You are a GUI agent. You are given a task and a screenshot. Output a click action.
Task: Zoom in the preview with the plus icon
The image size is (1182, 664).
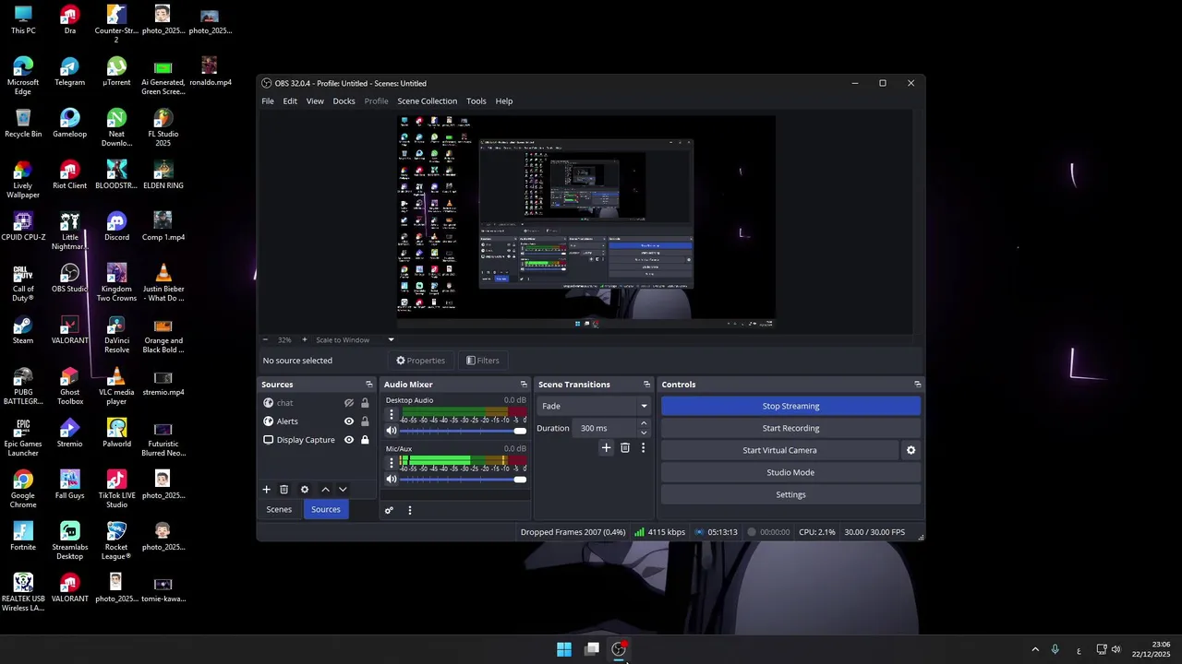(305, 339)
